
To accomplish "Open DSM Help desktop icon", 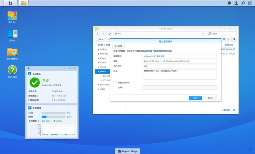I will coord(12,70).
